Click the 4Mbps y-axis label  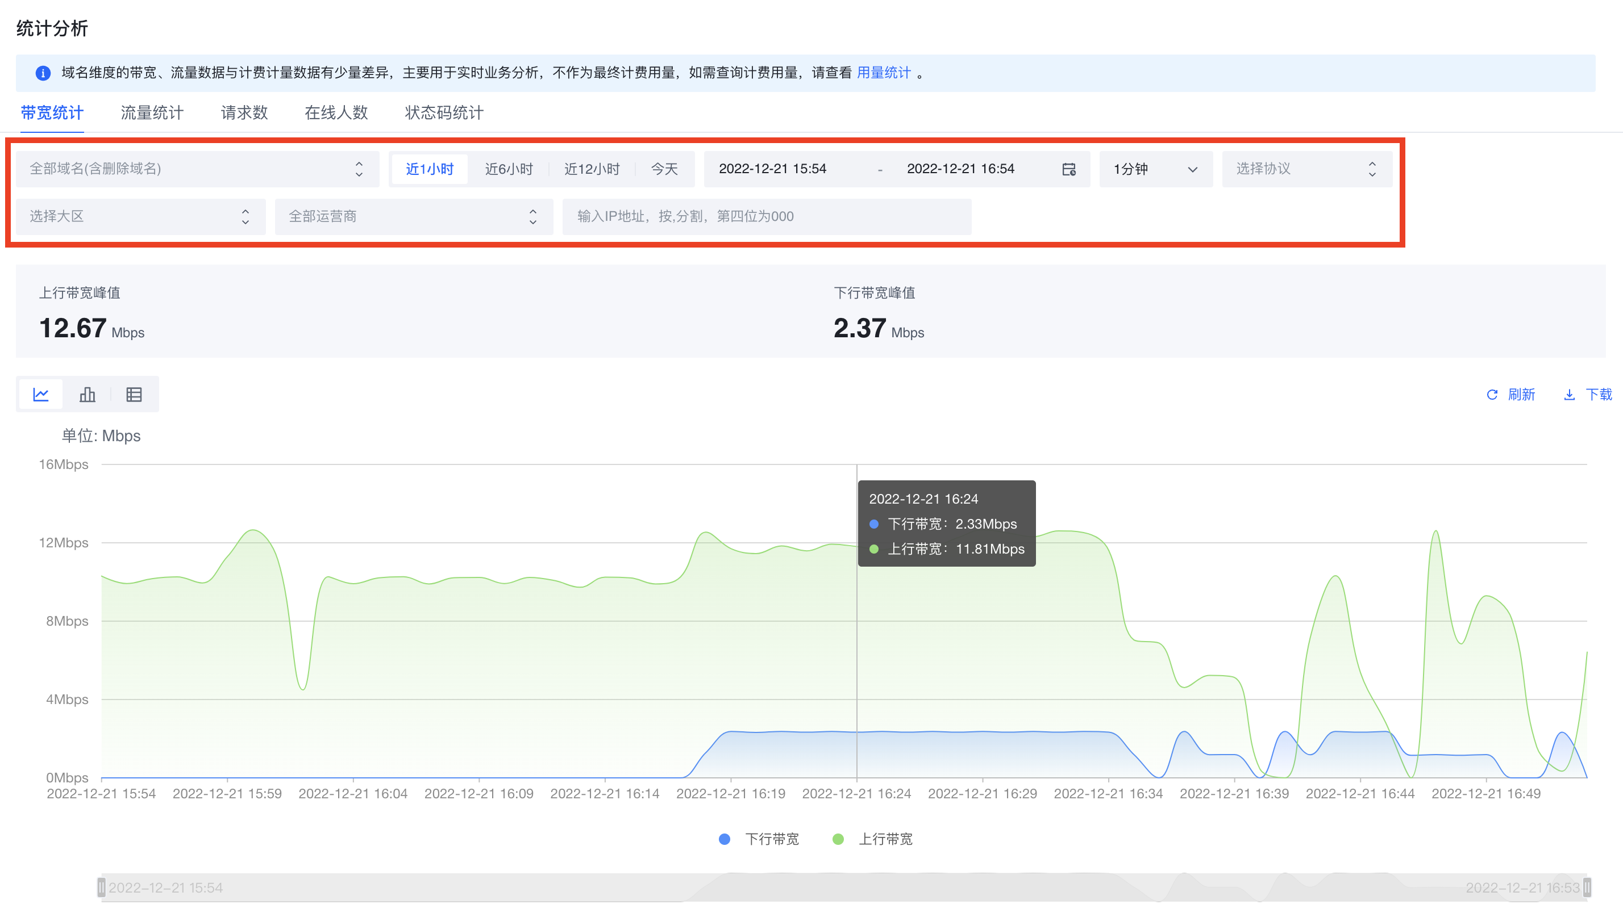68,700
